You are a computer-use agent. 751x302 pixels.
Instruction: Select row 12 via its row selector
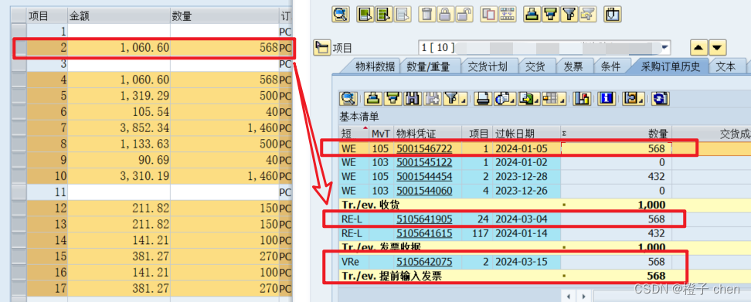[19, 209]
